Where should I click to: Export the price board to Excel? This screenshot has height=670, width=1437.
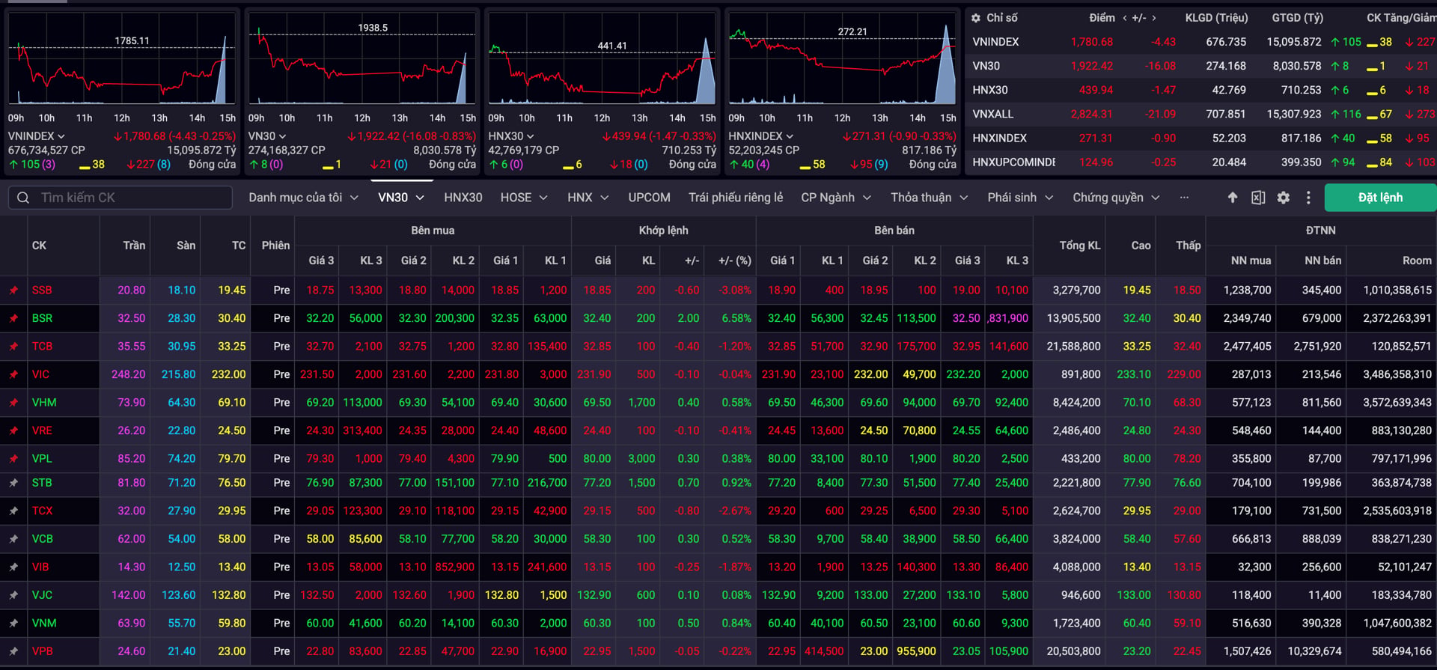tap(1258, 198)
